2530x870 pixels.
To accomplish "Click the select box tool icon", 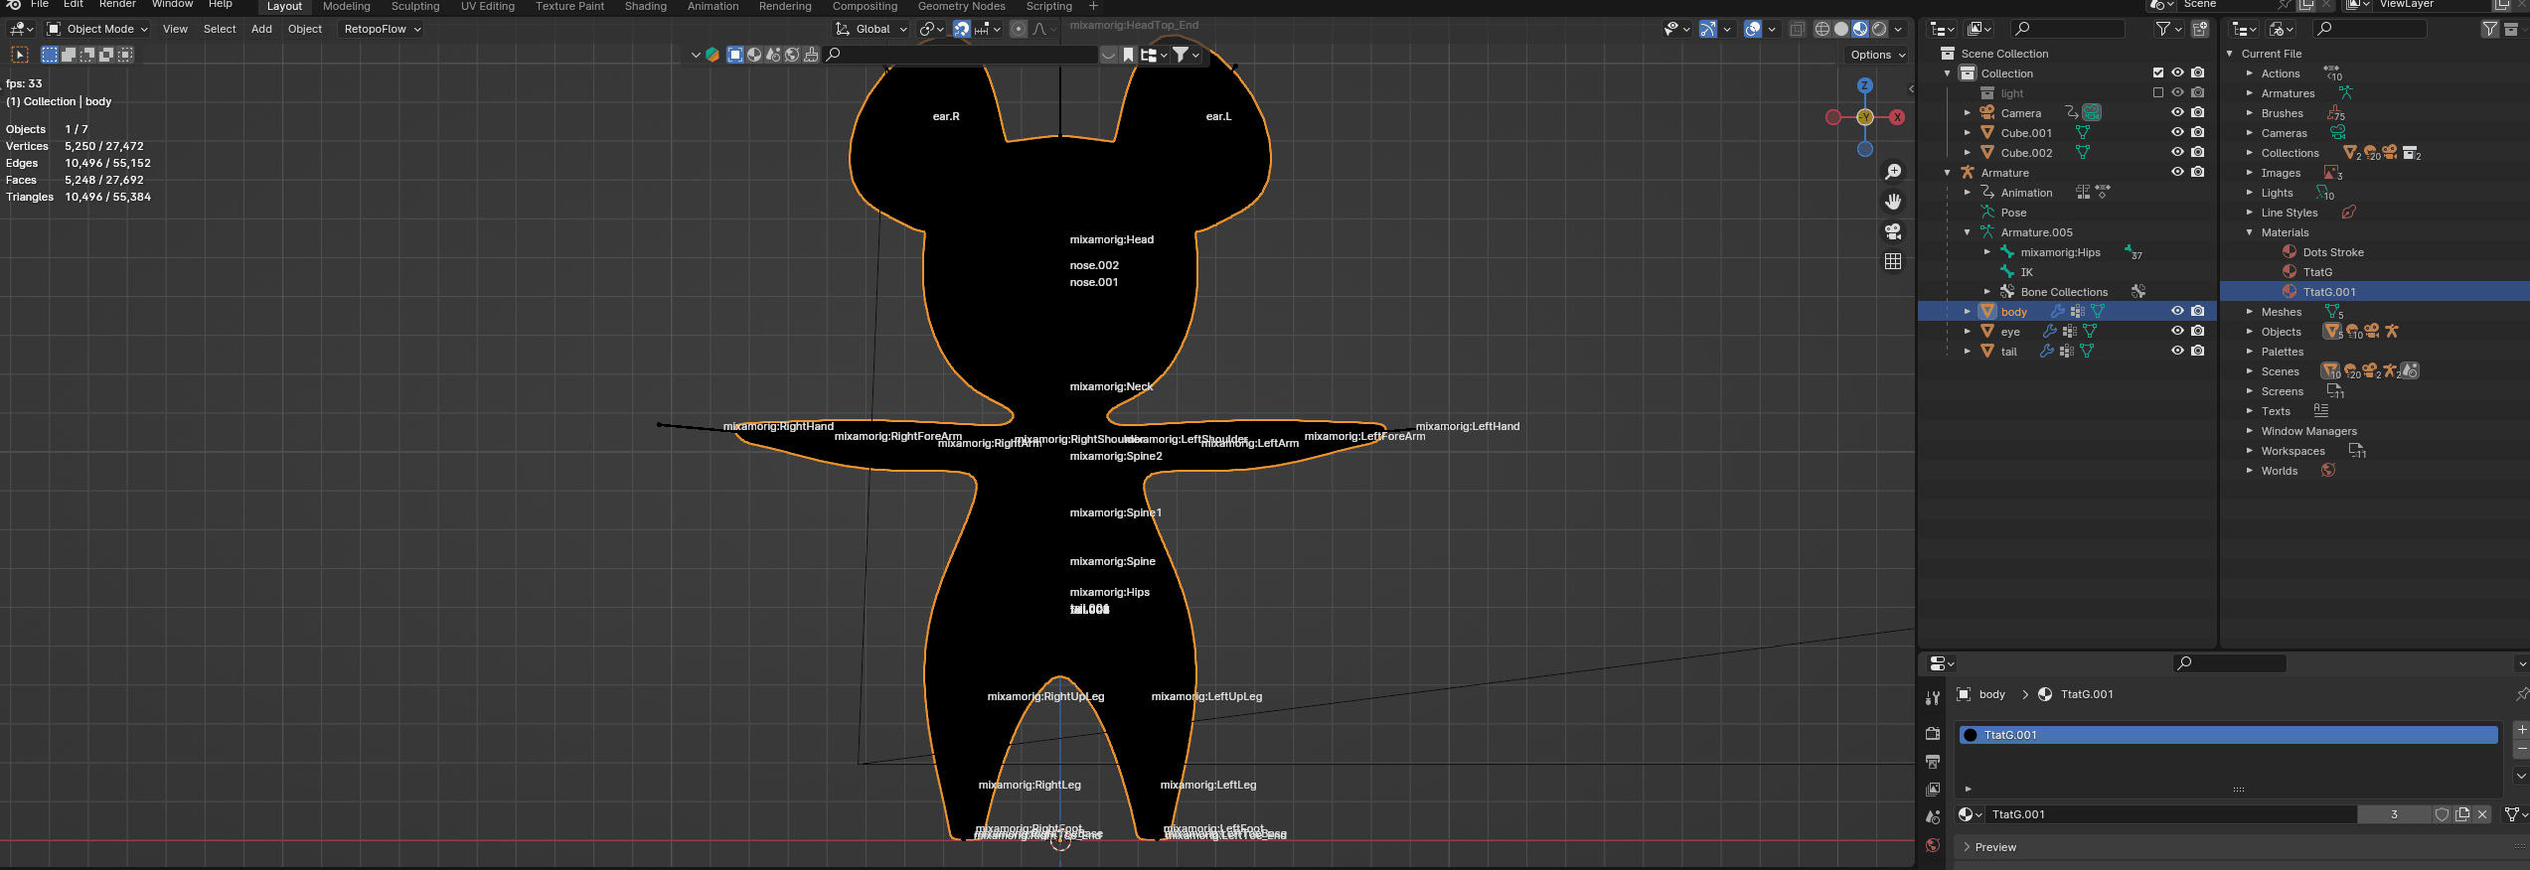I will (20, 55).
